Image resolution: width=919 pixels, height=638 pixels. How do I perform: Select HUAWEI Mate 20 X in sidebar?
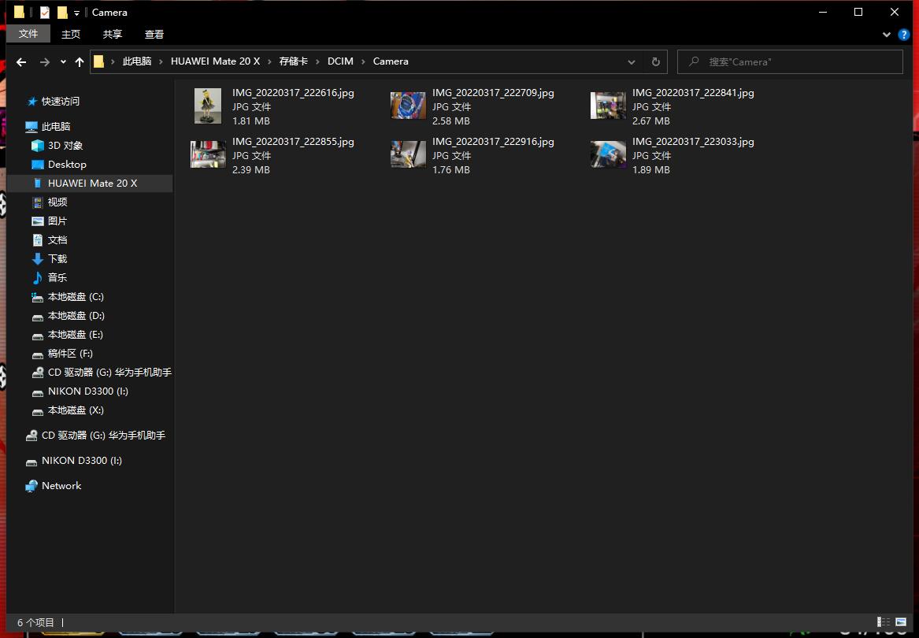(90, 183)
